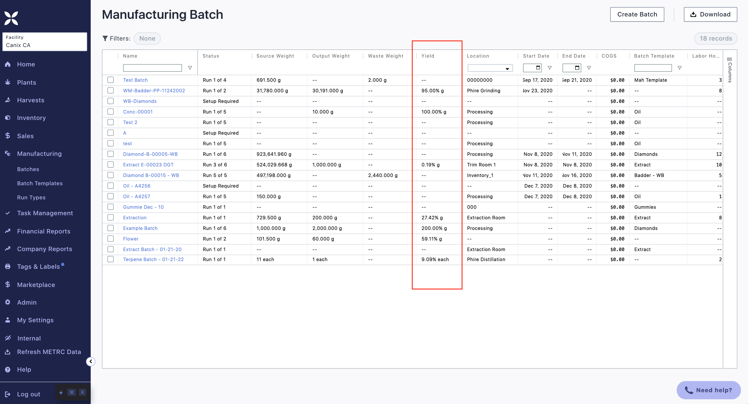
Task: Click the Create Batch button
Action: tap(637, 14)
